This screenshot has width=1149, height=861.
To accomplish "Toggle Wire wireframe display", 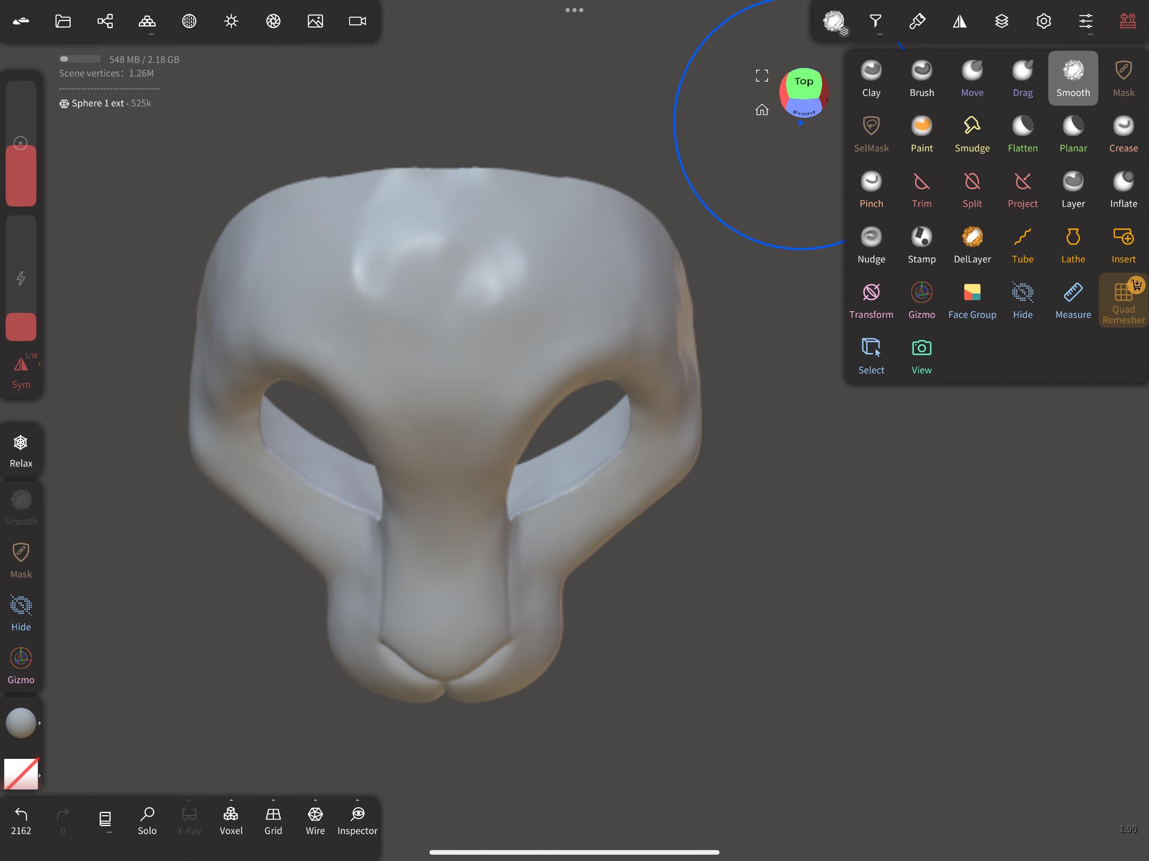I will [x=315, y=821].
